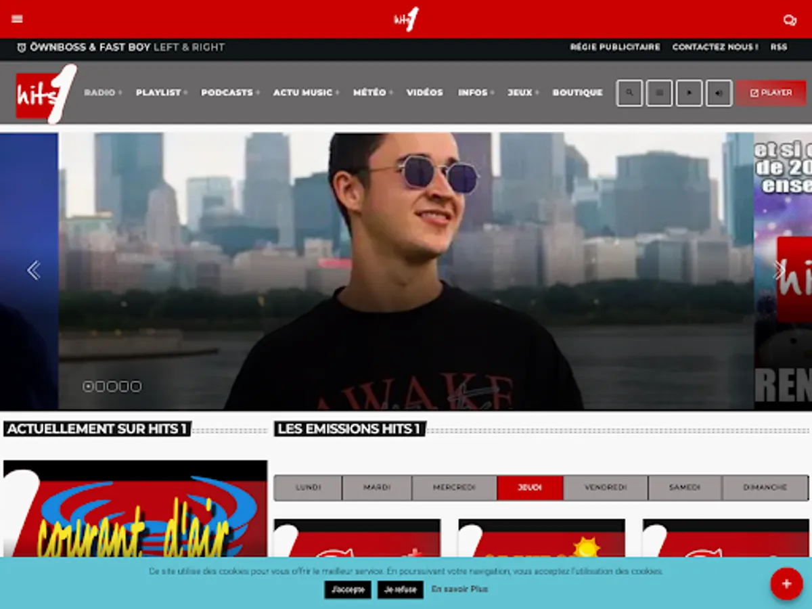Switch to the VENDREDI tab
812x609 pixels.
click(606, 488)
